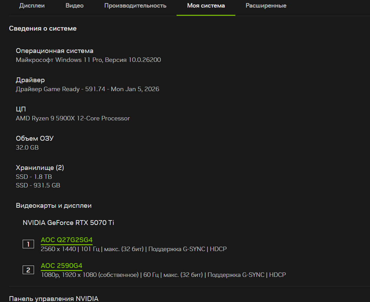Open the AOC Q27G2SG4 display link
This screenshot has height=302, width=370.
tap(67, 240)
